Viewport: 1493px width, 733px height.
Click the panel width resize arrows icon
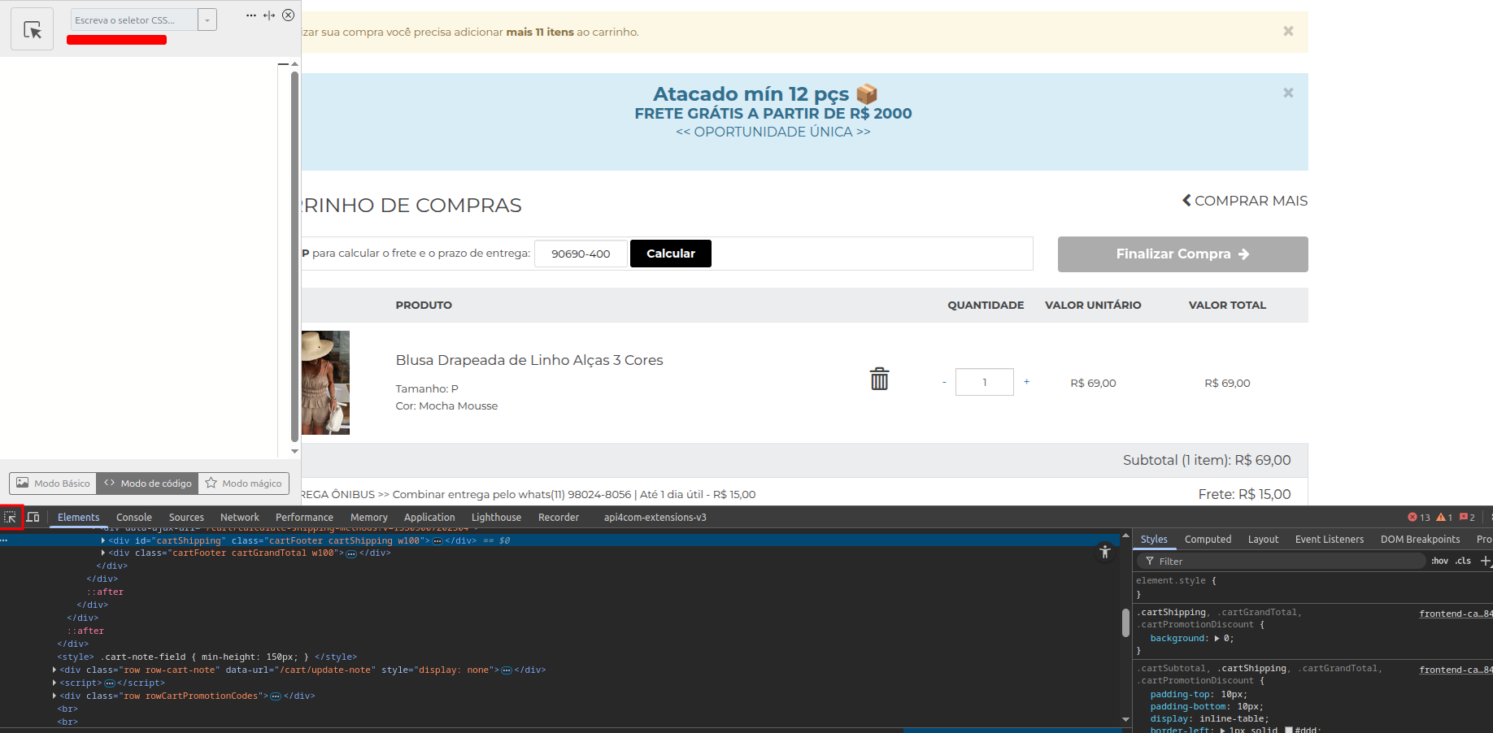point(269,15)
